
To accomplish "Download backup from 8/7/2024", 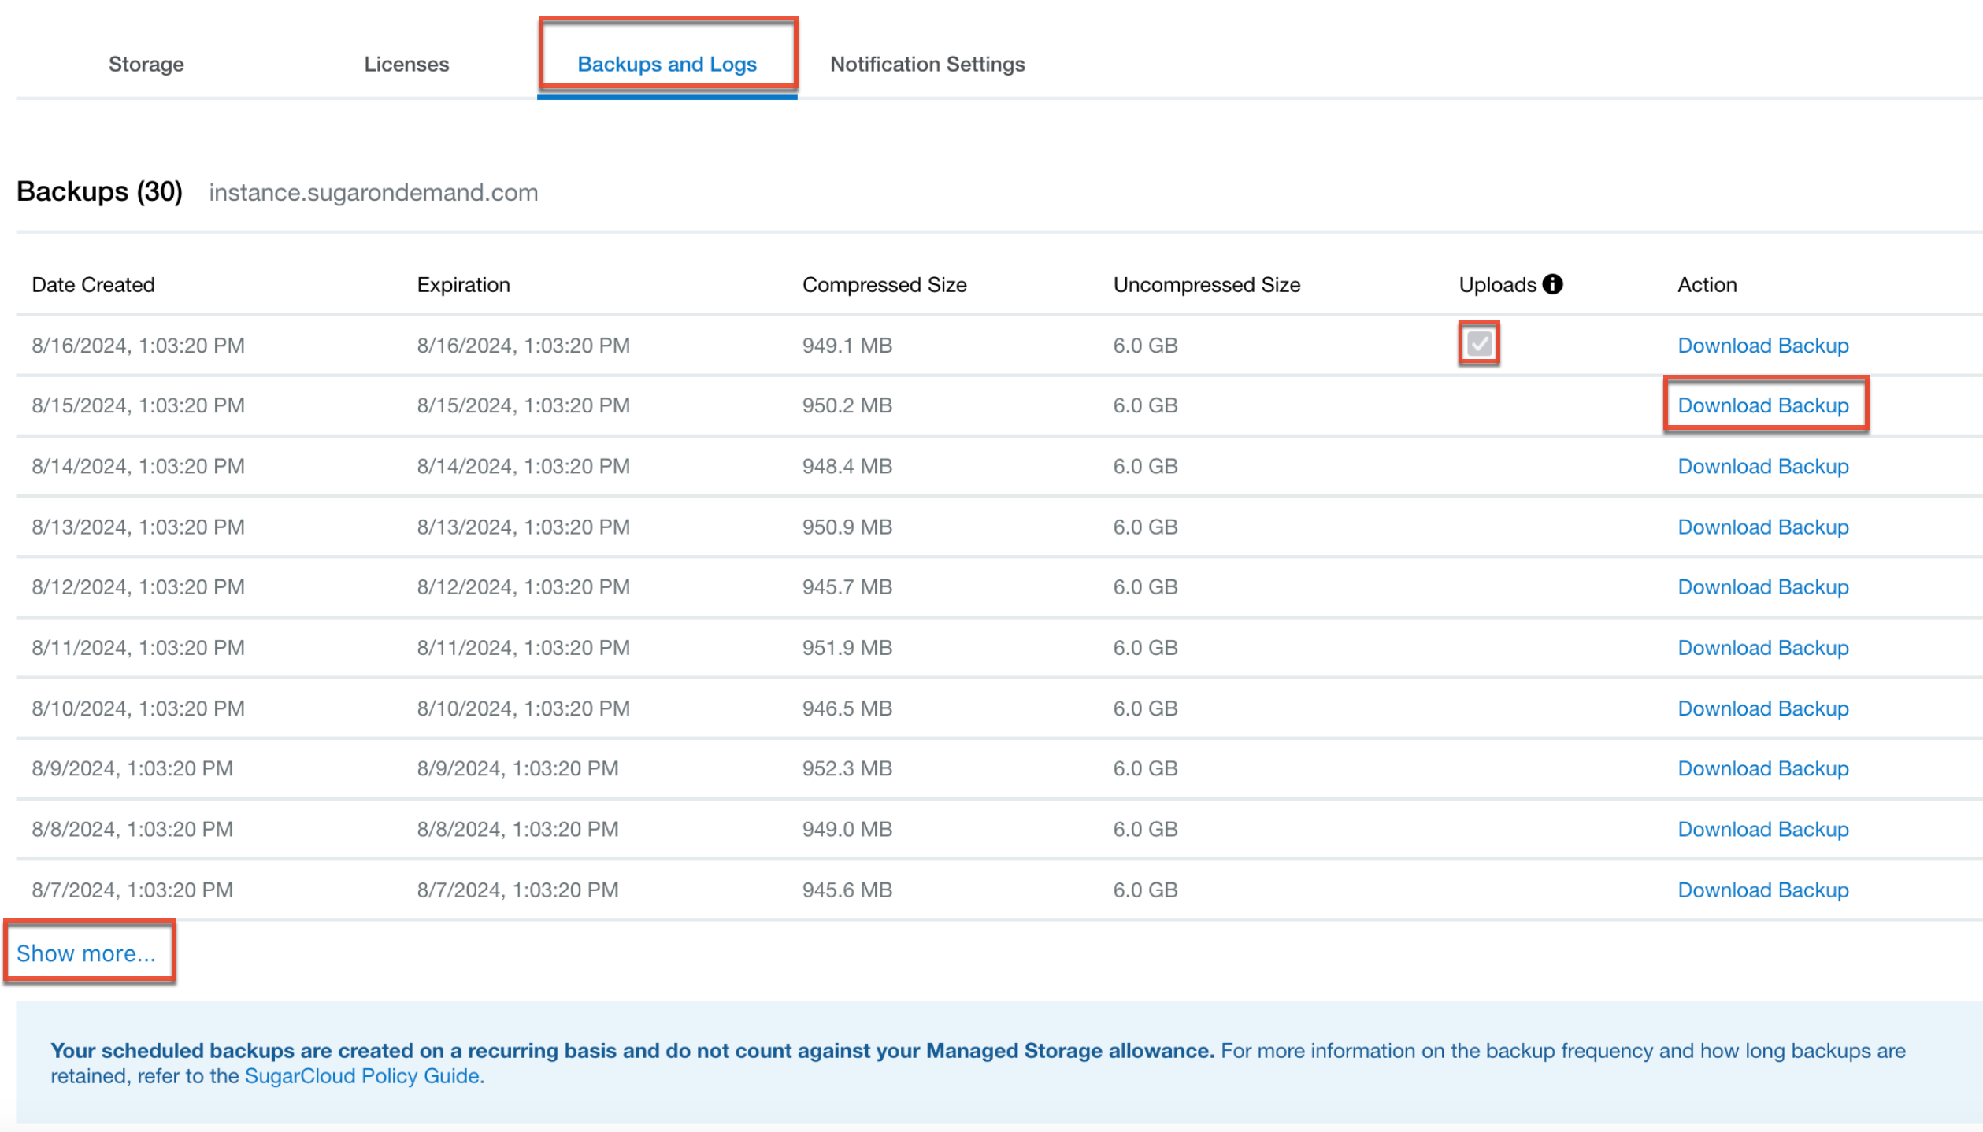I will (x=1762, y=890).
